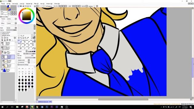
Task: Delete the selected layer with trash icon
Action: (10, 40)
